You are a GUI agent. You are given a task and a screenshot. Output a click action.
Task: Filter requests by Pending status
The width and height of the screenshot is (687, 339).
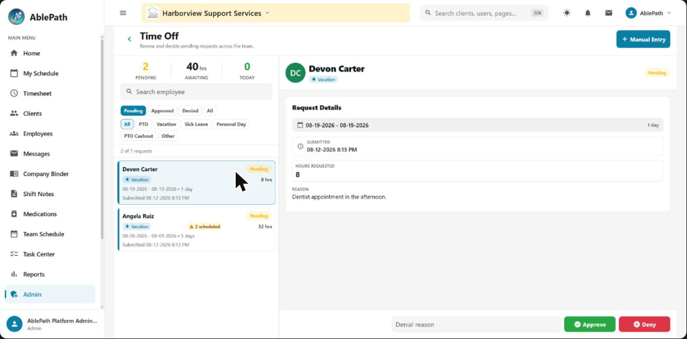tap(133, 111)
